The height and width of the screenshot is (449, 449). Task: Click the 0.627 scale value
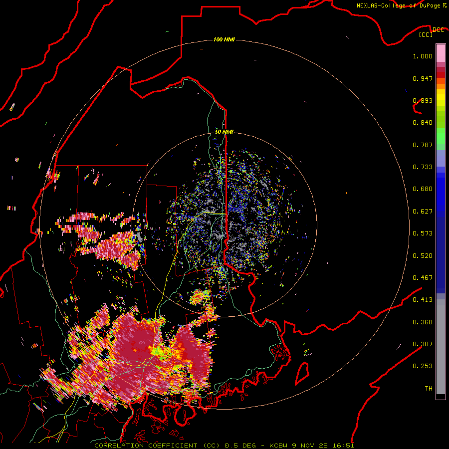[423, 212]
